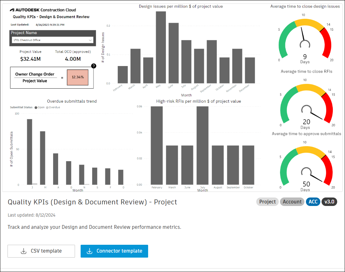
Task: Click February bar in high-risk RFIs chart
Action: tap(157, 146)
